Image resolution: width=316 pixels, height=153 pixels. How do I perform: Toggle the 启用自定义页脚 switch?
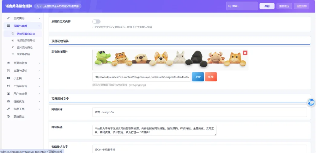[96, 21]
